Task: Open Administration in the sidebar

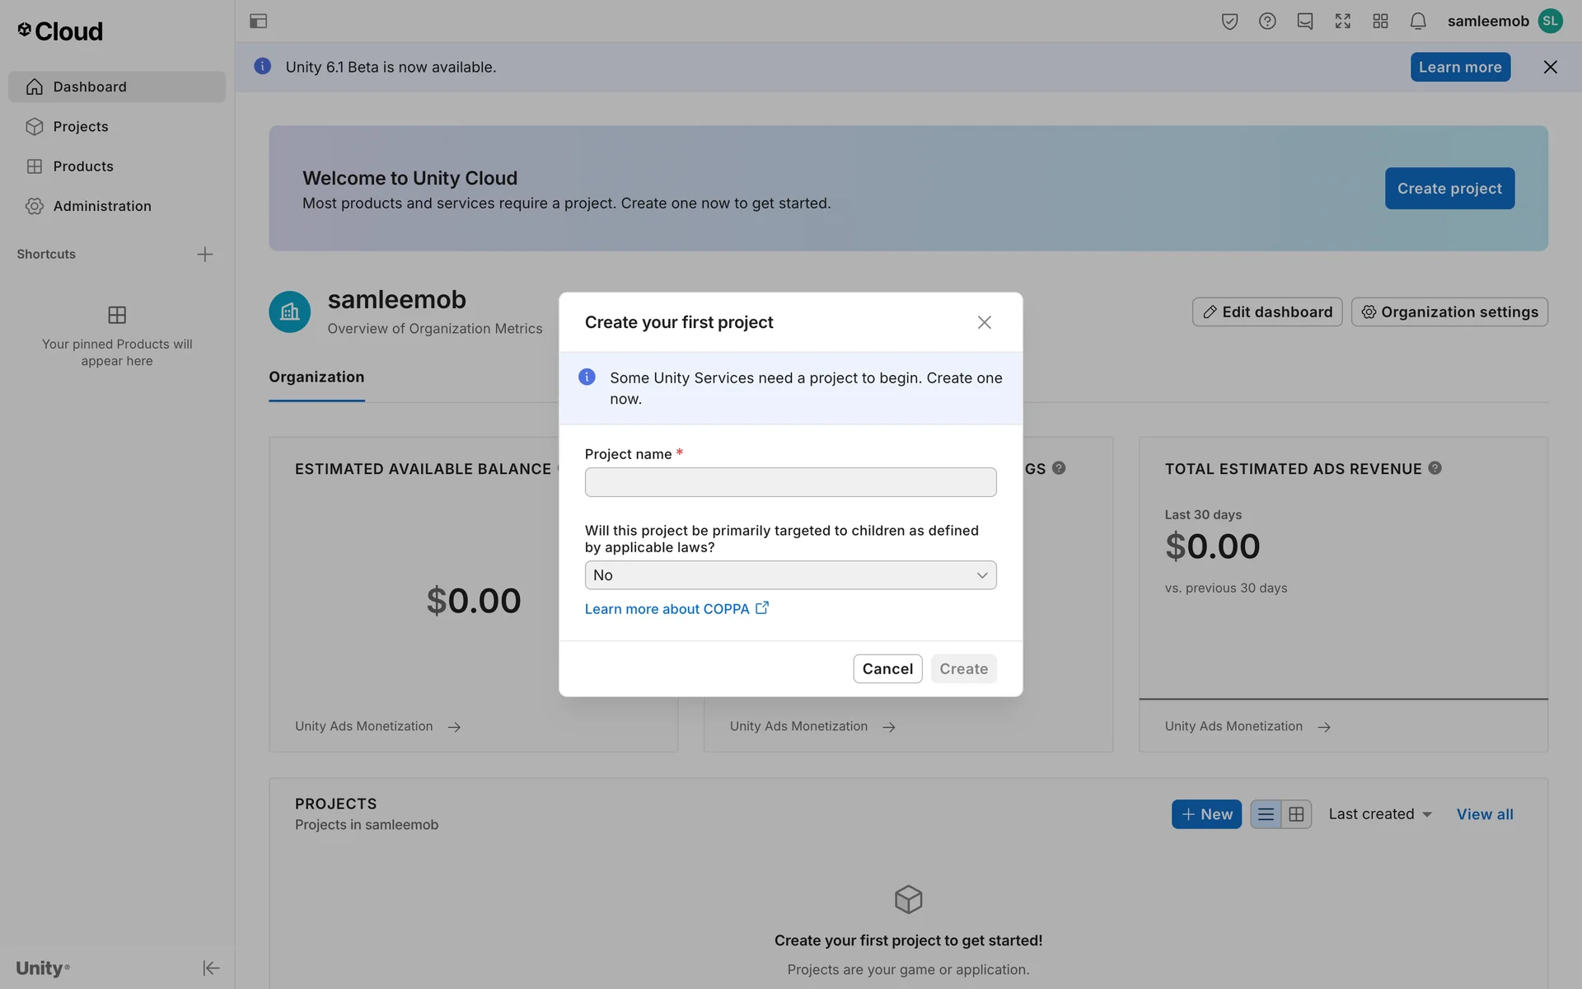Action: (x=102, y=206)
